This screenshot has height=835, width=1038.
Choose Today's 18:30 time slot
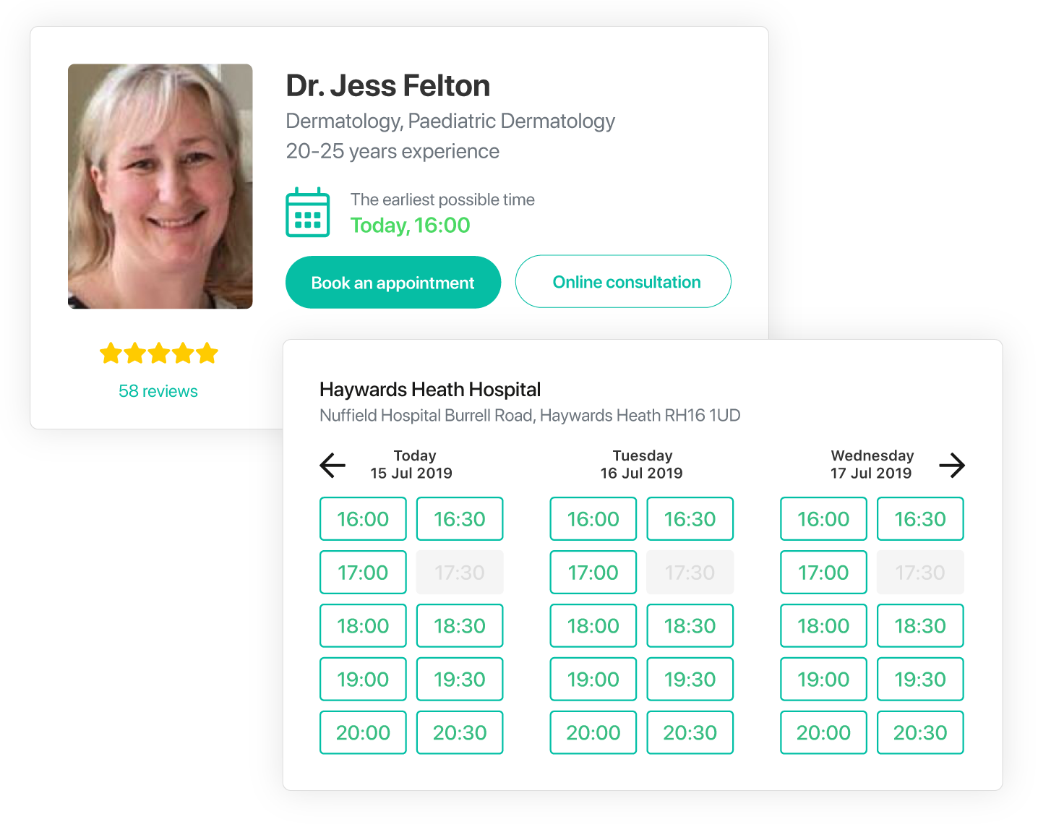(x=460, y=626)
